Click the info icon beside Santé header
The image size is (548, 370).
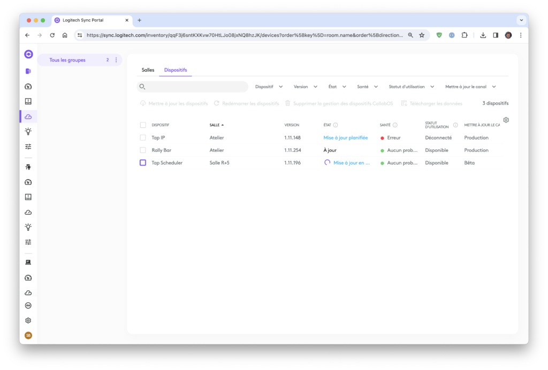coord(395,125)
